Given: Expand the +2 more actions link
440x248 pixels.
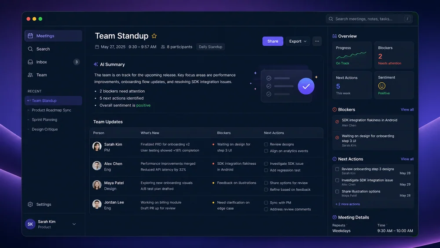Looking at the screenshot, I should [x=348, y=204].
